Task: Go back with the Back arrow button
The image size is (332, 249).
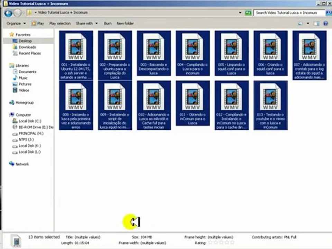Action: pyautogui.click(x=8, y=13)
